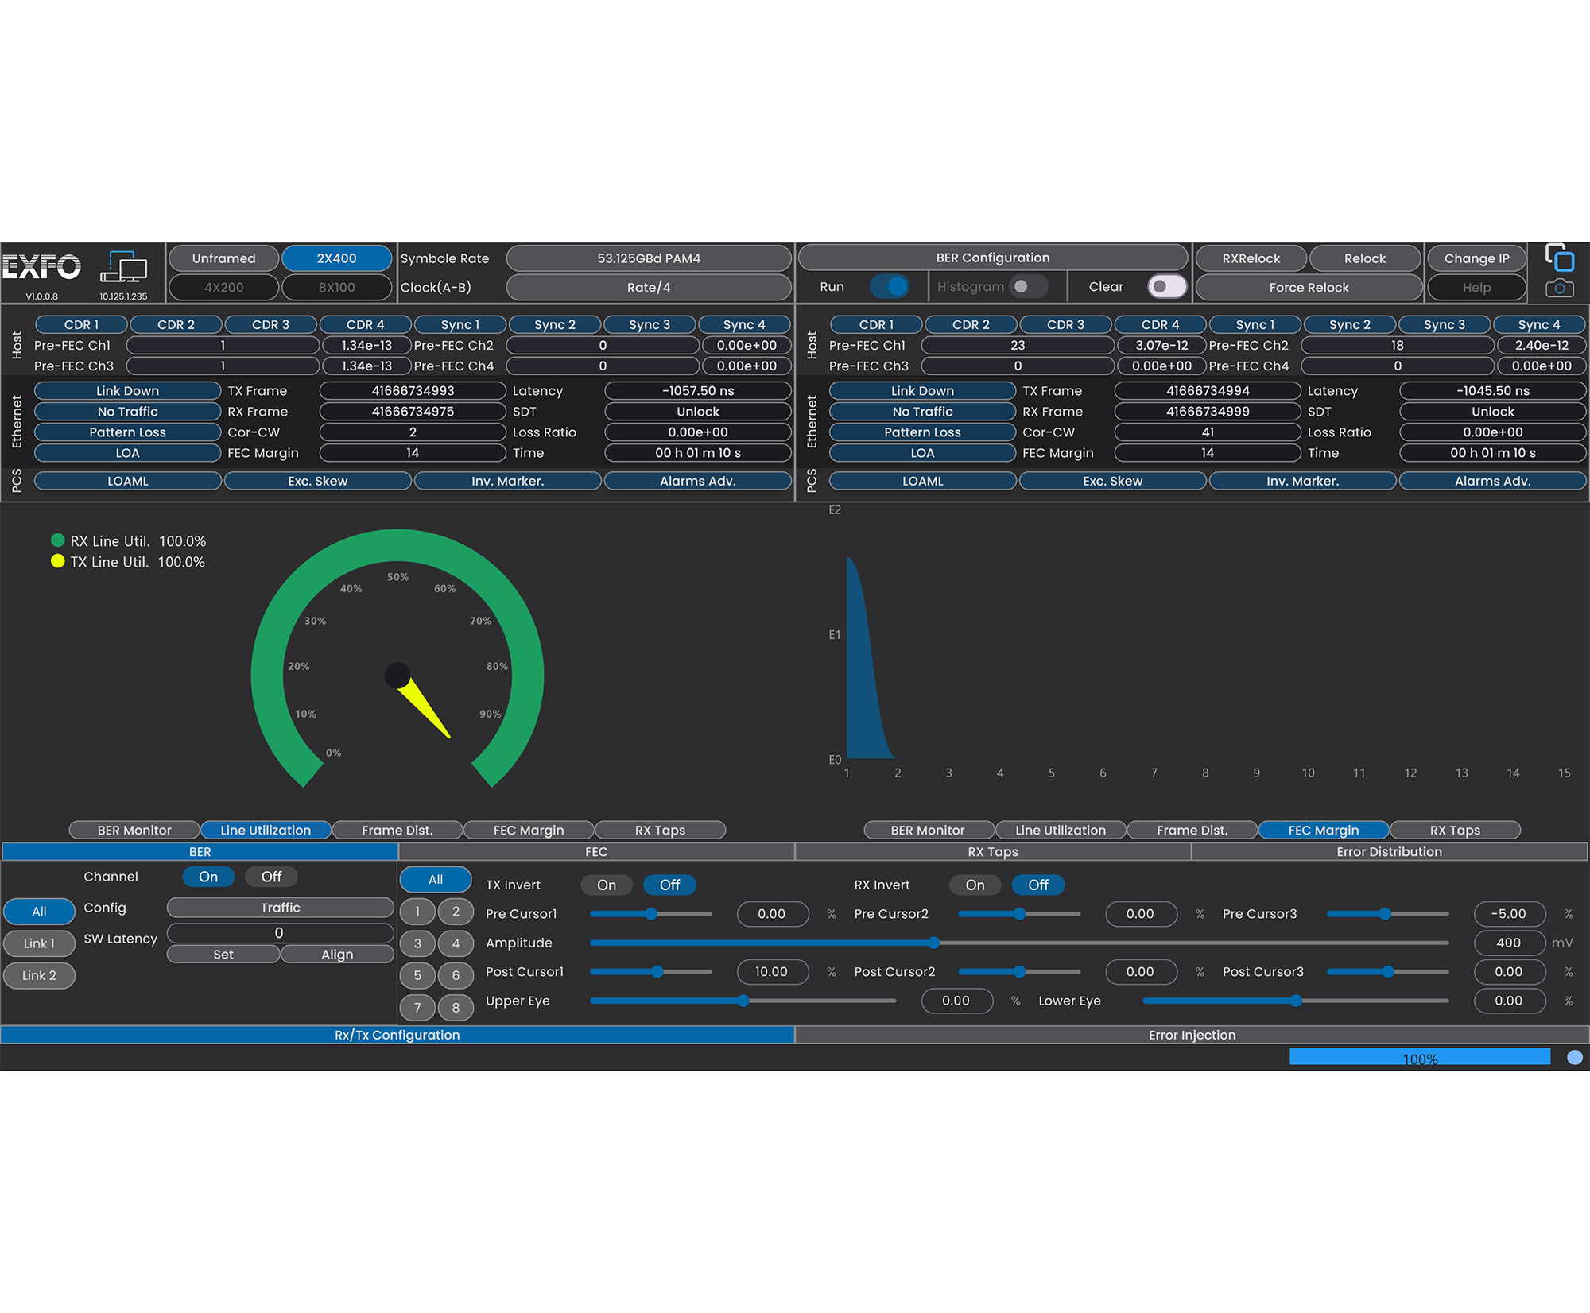Image resolution: width=1590 pixels, height=1313 pixels.
Task: Open the Config Traffic dropdown
Action: 280,907
